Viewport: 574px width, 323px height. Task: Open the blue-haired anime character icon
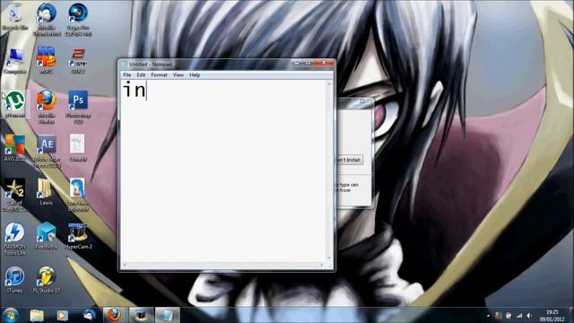tap(78, 195)
